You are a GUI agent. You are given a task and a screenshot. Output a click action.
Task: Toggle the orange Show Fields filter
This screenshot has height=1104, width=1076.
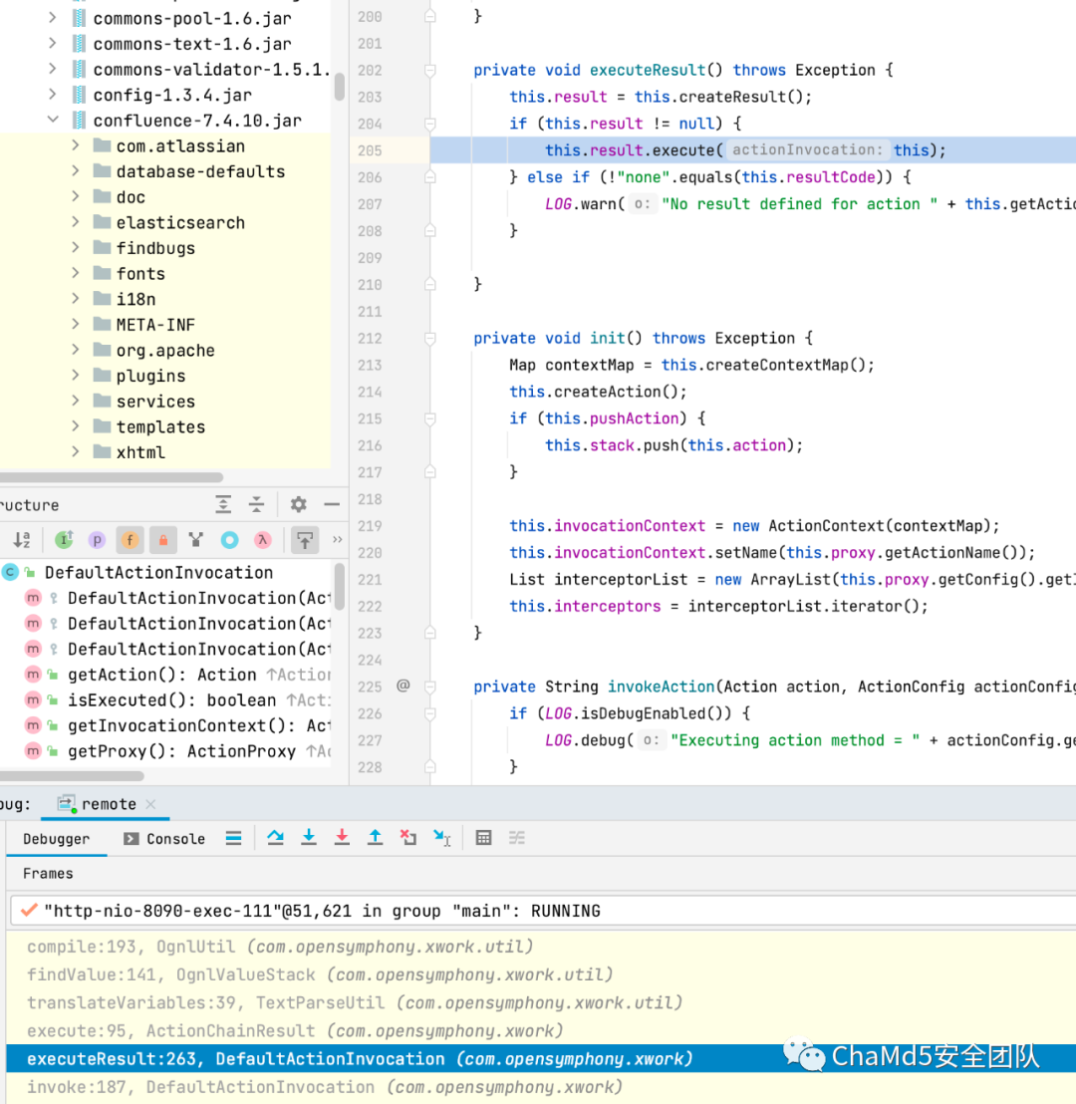tap(130, 540)
